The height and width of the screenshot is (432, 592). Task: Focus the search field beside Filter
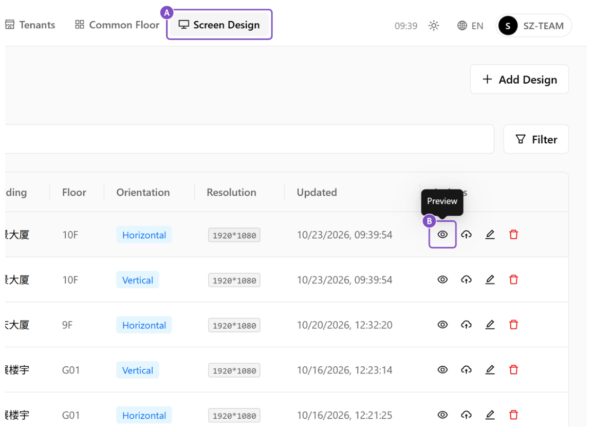pos(249,139)
